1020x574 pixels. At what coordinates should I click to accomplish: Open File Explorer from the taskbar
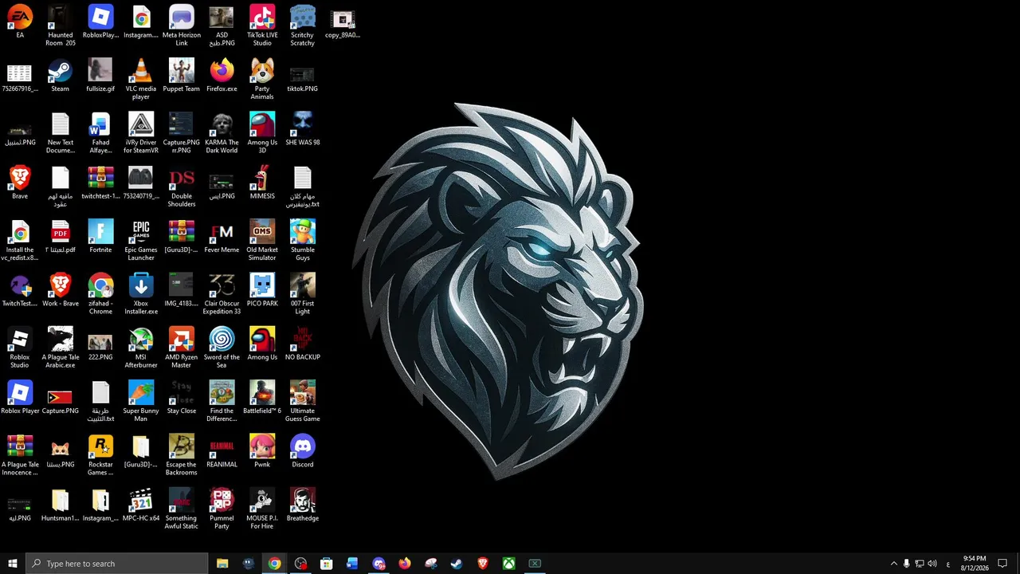pyautogui.click(x=222, y=564)
